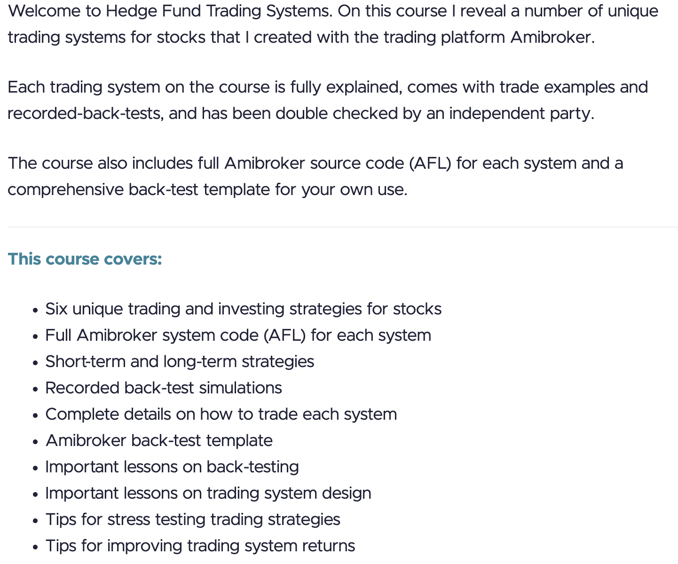Click the 'Short-term and long-term strategies' bullet

click(x=180, y=361)
